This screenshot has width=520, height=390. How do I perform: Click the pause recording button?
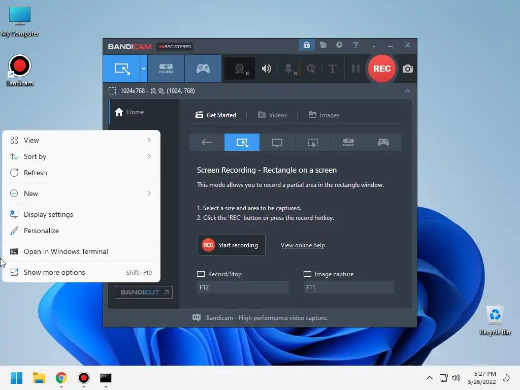(x=356, y=69)
